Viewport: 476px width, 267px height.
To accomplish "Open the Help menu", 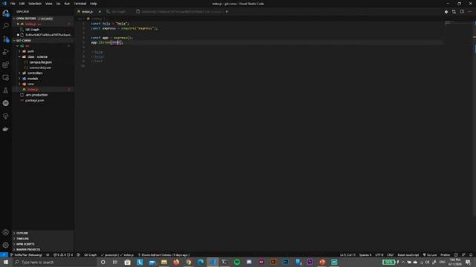I will click(x=94, y=4).
